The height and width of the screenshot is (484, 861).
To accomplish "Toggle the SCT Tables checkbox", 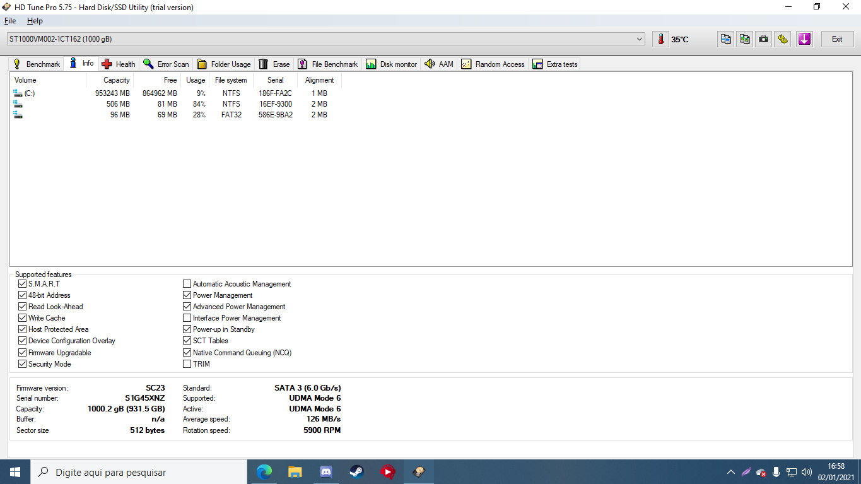I will 187,341.
